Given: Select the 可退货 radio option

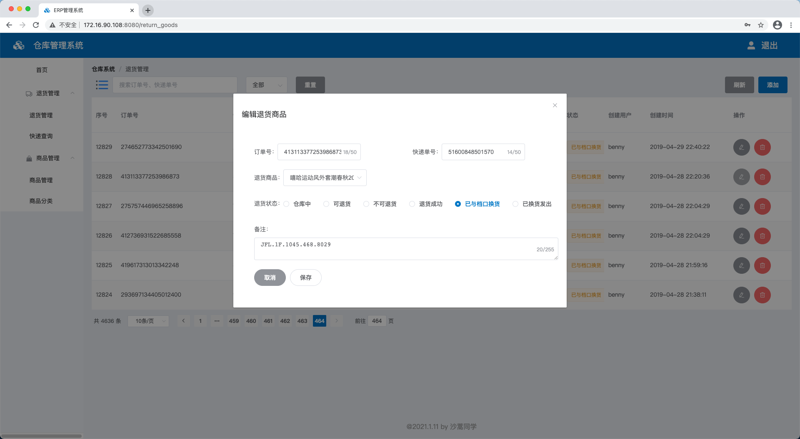Looking at the screenshot, I should (x=337, y=204).
